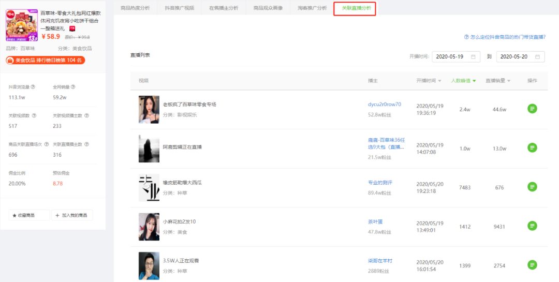
Task: Open details icon for 小麻花拍2发10 row
Action: [x=532, y=226]
